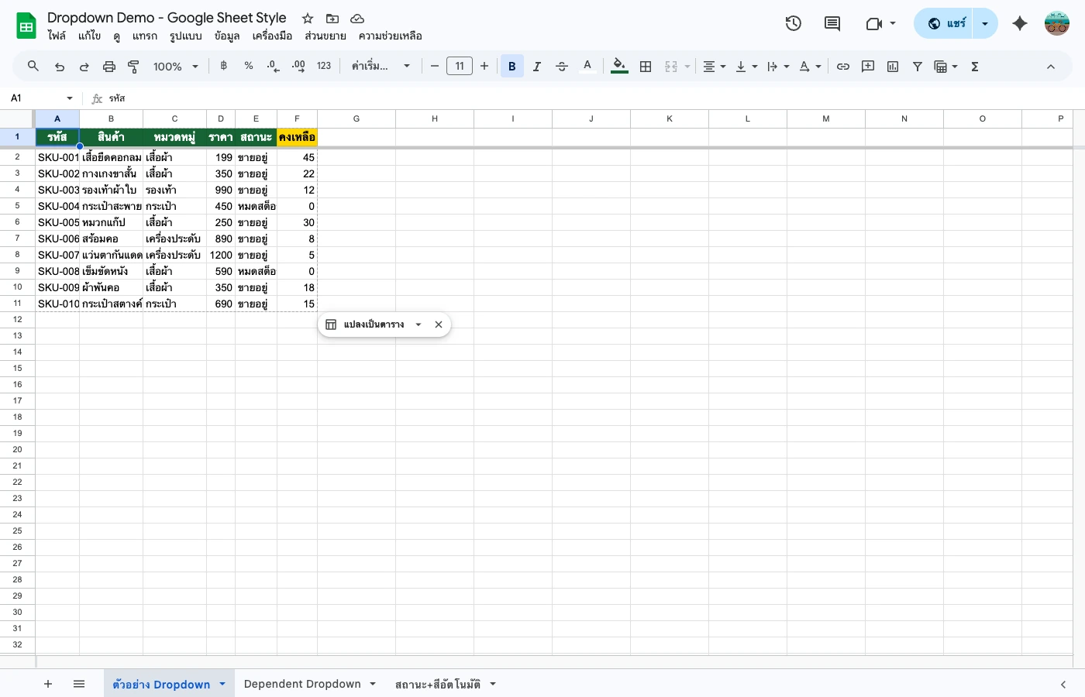This screenshot has height=697, width=1085.
Task: Create a filter using the funnel icon
Action: pyautogui.click(x=918, y=66)
